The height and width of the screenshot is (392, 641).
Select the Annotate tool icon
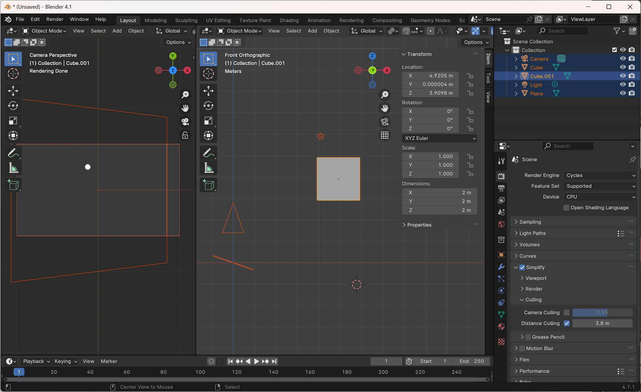(x=12, y=152)
